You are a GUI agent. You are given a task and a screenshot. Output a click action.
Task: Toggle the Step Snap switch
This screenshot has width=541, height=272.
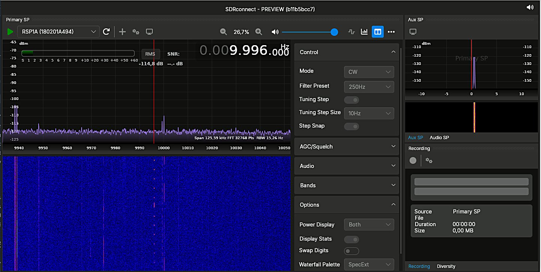351,126
